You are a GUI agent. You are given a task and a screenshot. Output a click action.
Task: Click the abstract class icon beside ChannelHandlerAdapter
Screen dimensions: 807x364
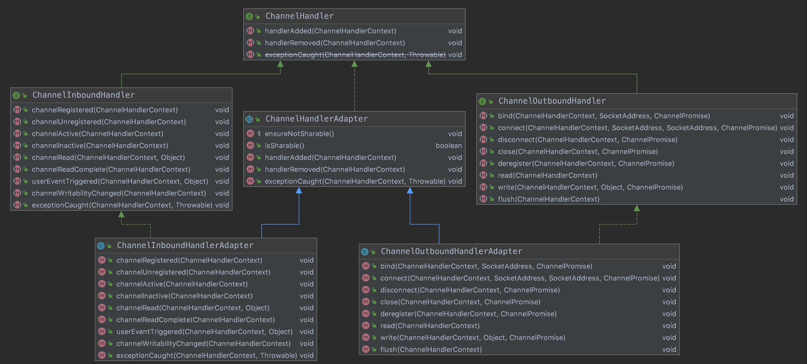249,119
